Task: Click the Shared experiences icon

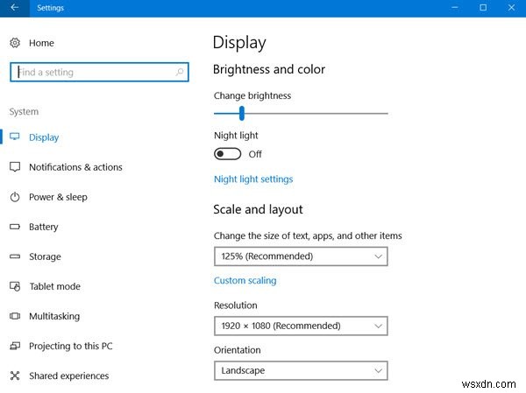Action: pos(15,375)
